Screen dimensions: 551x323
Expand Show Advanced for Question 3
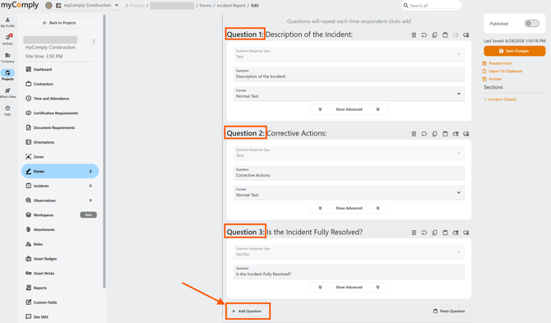349,287
